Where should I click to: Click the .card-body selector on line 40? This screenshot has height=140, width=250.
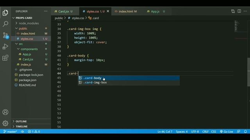(76, 56)
